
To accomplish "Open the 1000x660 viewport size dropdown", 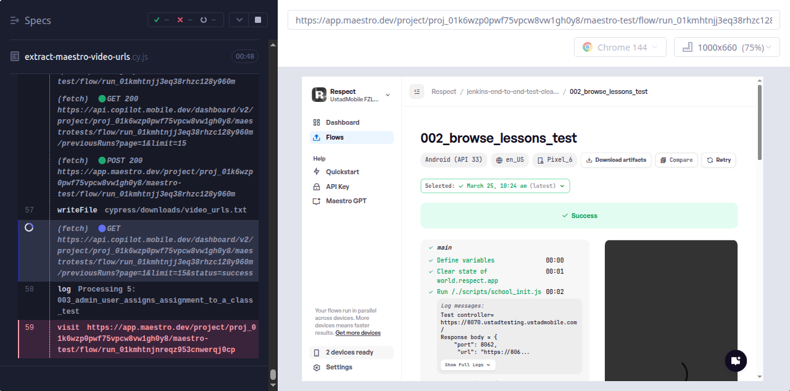I will [x=726, y=48].
